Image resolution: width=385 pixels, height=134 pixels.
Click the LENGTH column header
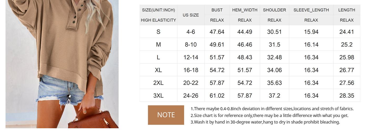[x=347, y=10]
